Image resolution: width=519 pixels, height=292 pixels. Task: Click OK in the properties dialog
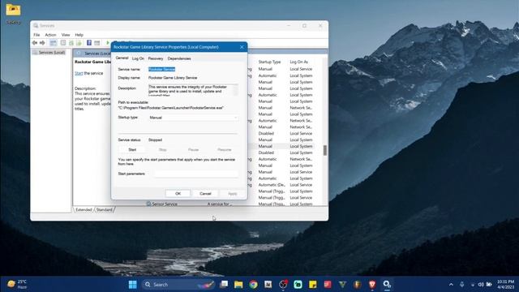click(x=178, y=193)
